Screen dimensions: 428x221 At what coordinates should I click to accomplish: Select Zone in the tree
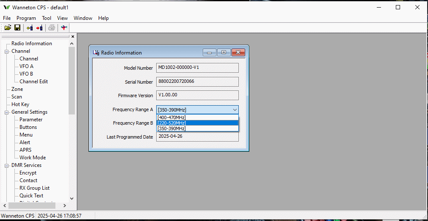(x=17, y=89)
